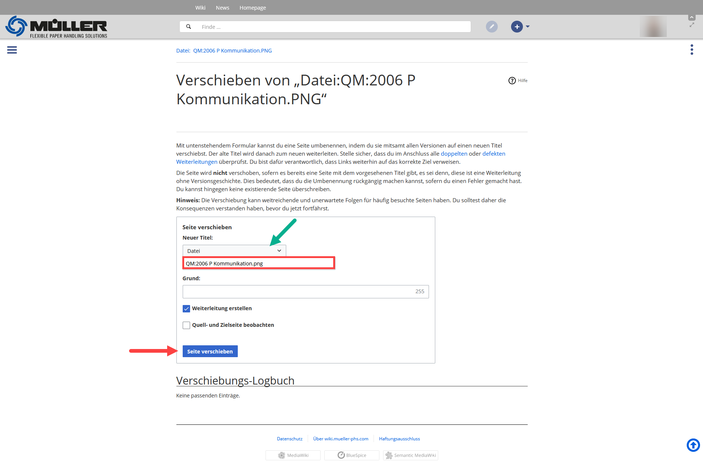Image resolution: width=703 pixels, height=464 pixels.
Task: Click the Müller logo
Action: click(x=56, y=27)
